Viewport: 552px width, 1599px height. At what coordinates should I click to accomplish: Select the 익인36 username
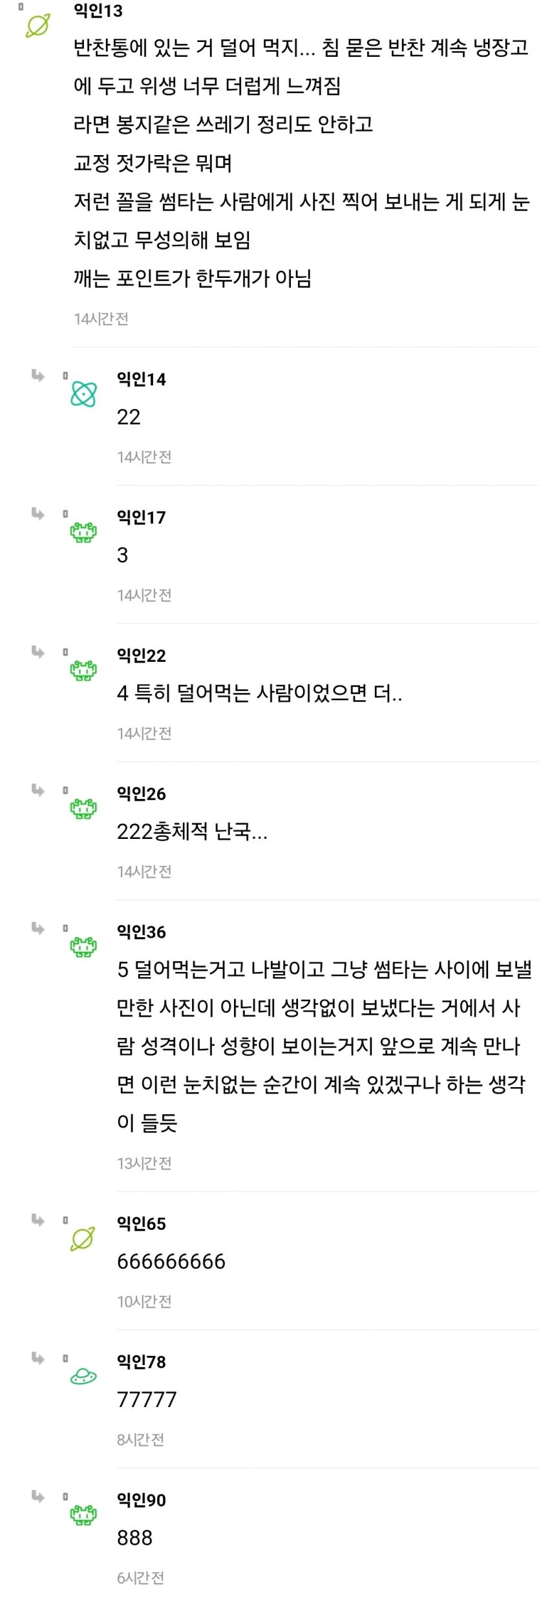[x=141, y=932]
